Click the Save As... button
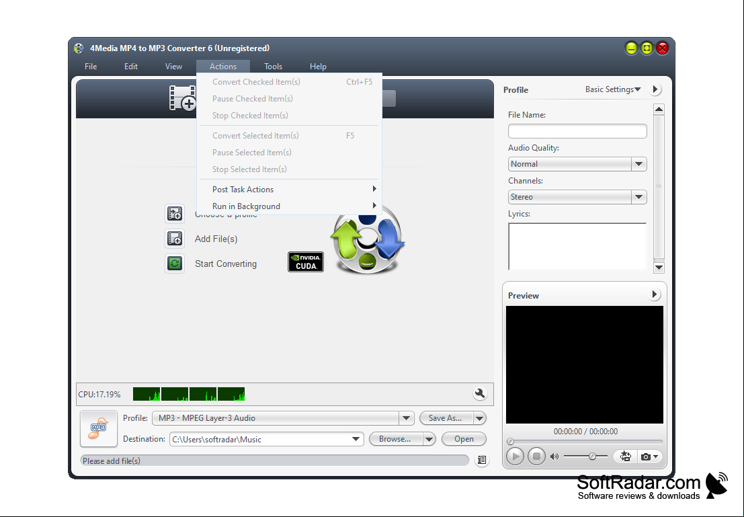This screenshot has width=744, height=517. [x=446, y=418]
